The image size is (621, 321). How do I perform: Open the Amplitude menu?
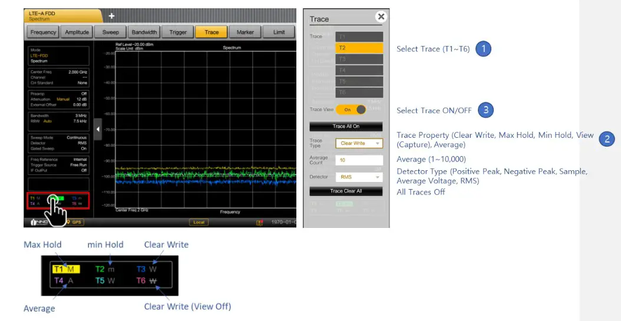(x=77, y=32)
